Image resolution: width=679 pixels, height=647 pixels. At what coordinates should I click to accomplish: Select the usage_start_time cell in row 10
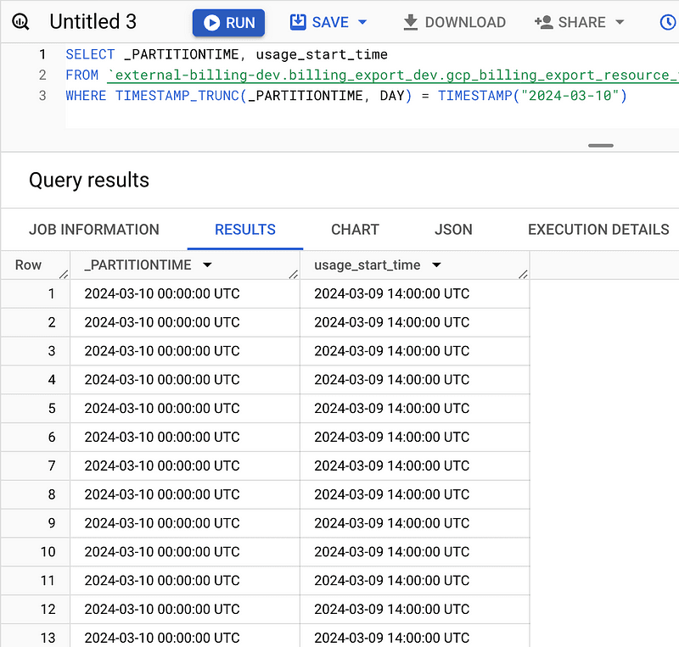click(415, 552)
